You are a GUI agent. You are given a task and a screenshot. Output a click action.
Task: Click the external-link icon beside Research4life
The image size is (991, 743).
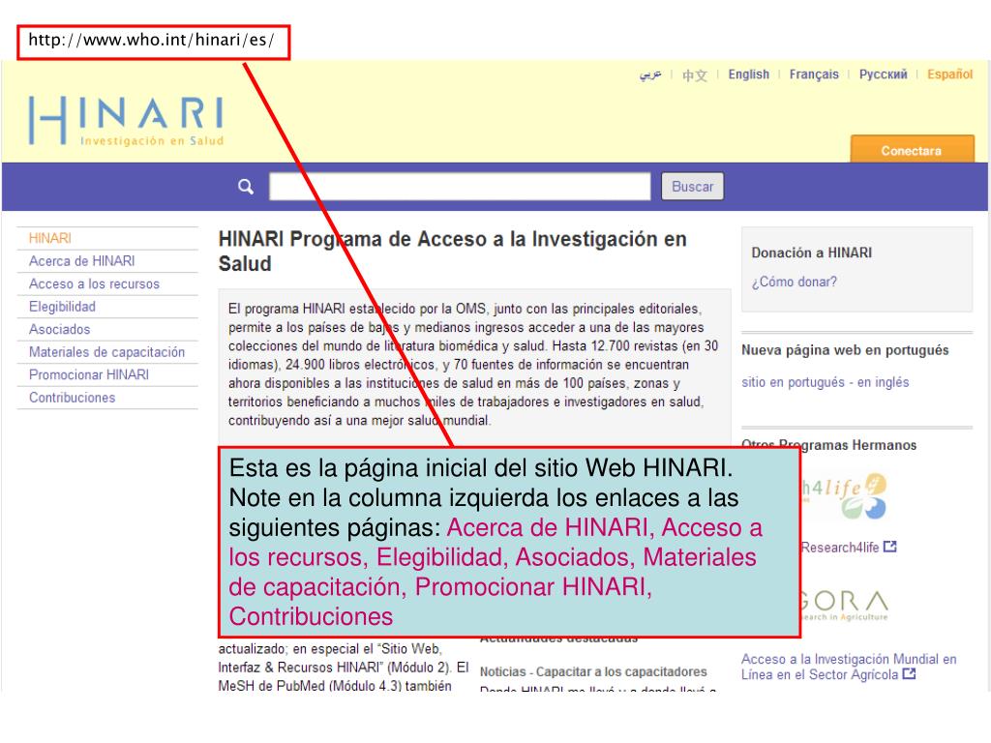890,547
